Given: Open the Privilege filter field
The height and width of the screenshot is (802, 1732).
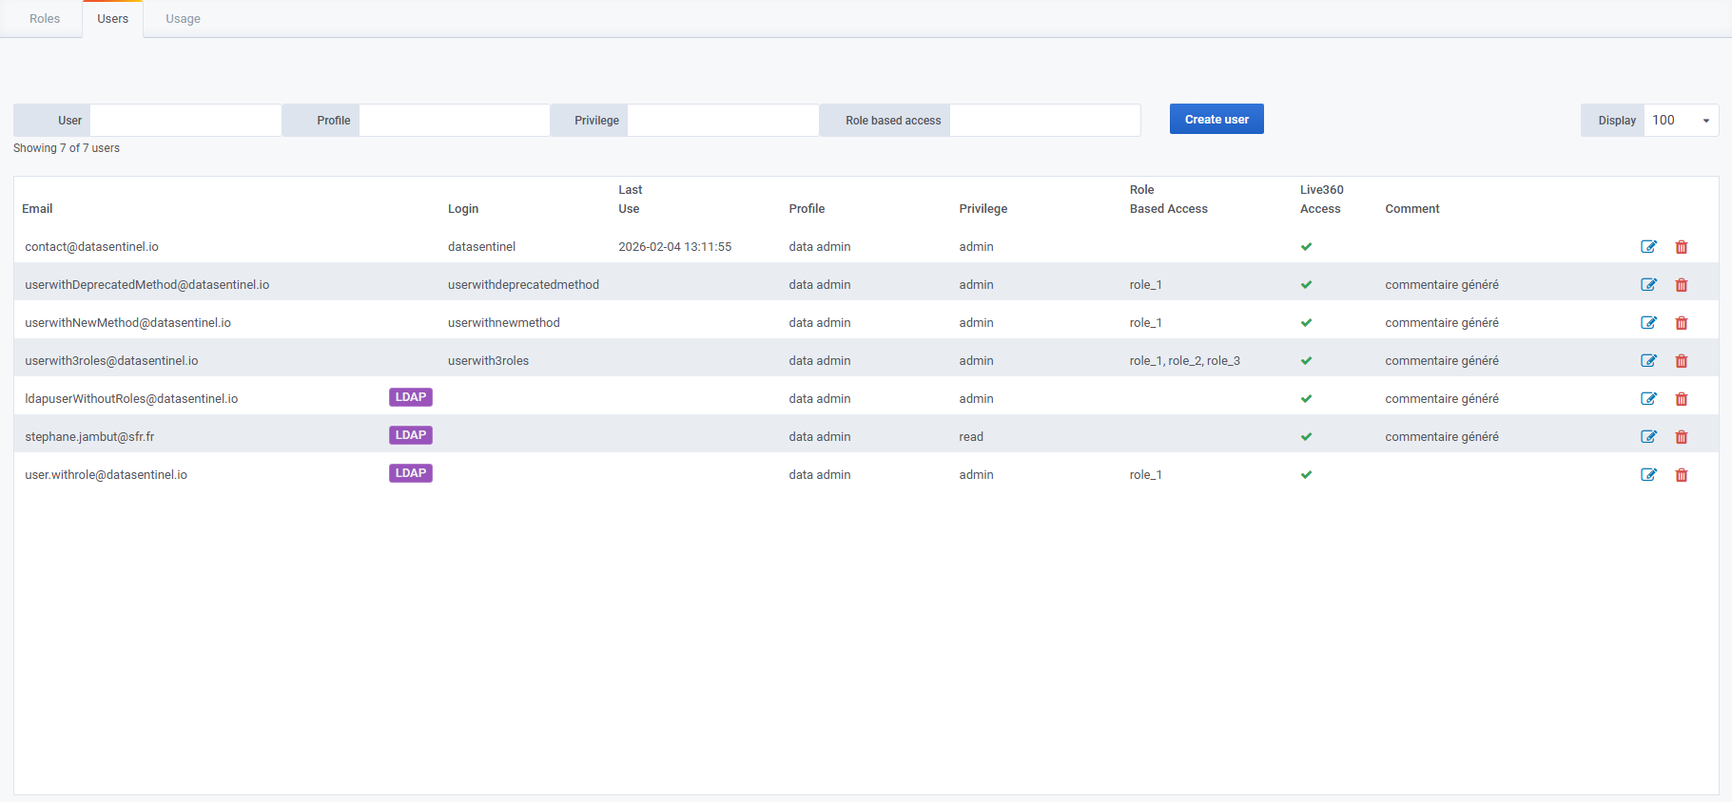Looking at the screenshot, I should 722,121.
